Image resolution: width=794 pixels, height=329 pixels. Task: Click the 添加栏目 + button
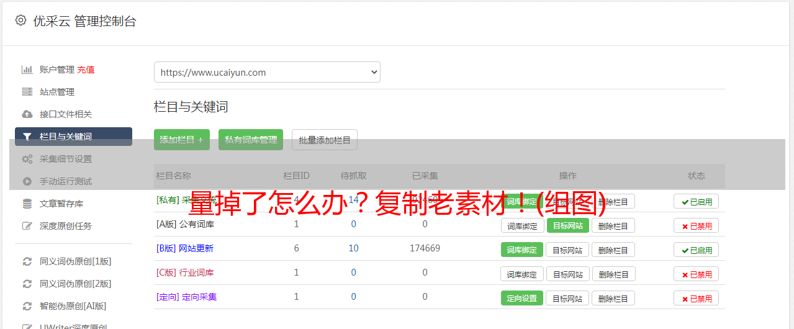point(182,140)
